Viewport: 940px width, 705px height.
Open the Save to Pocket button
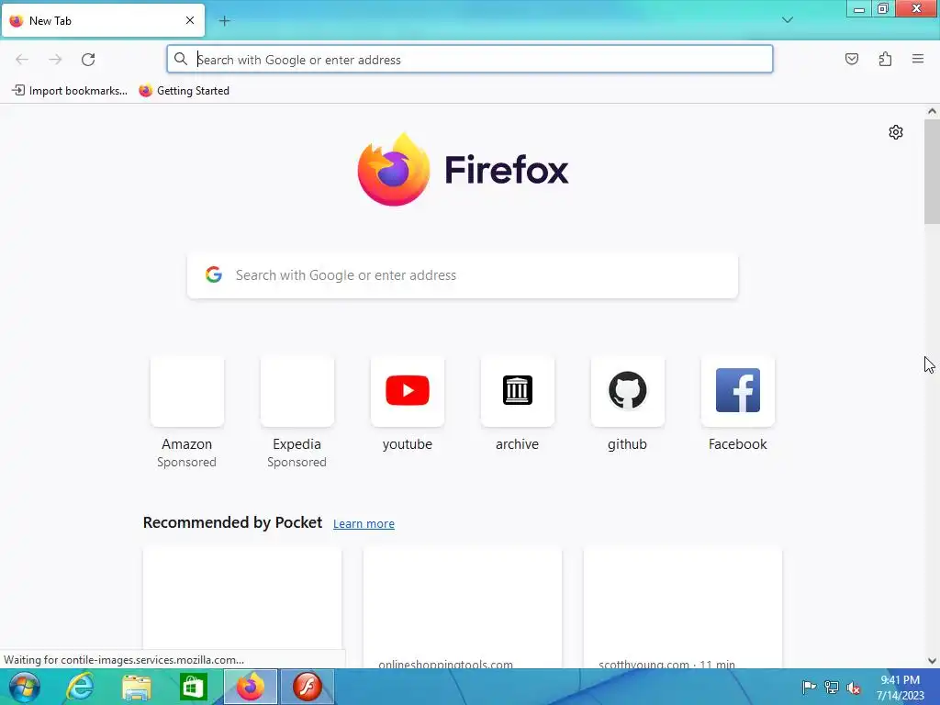click(851, 59)
